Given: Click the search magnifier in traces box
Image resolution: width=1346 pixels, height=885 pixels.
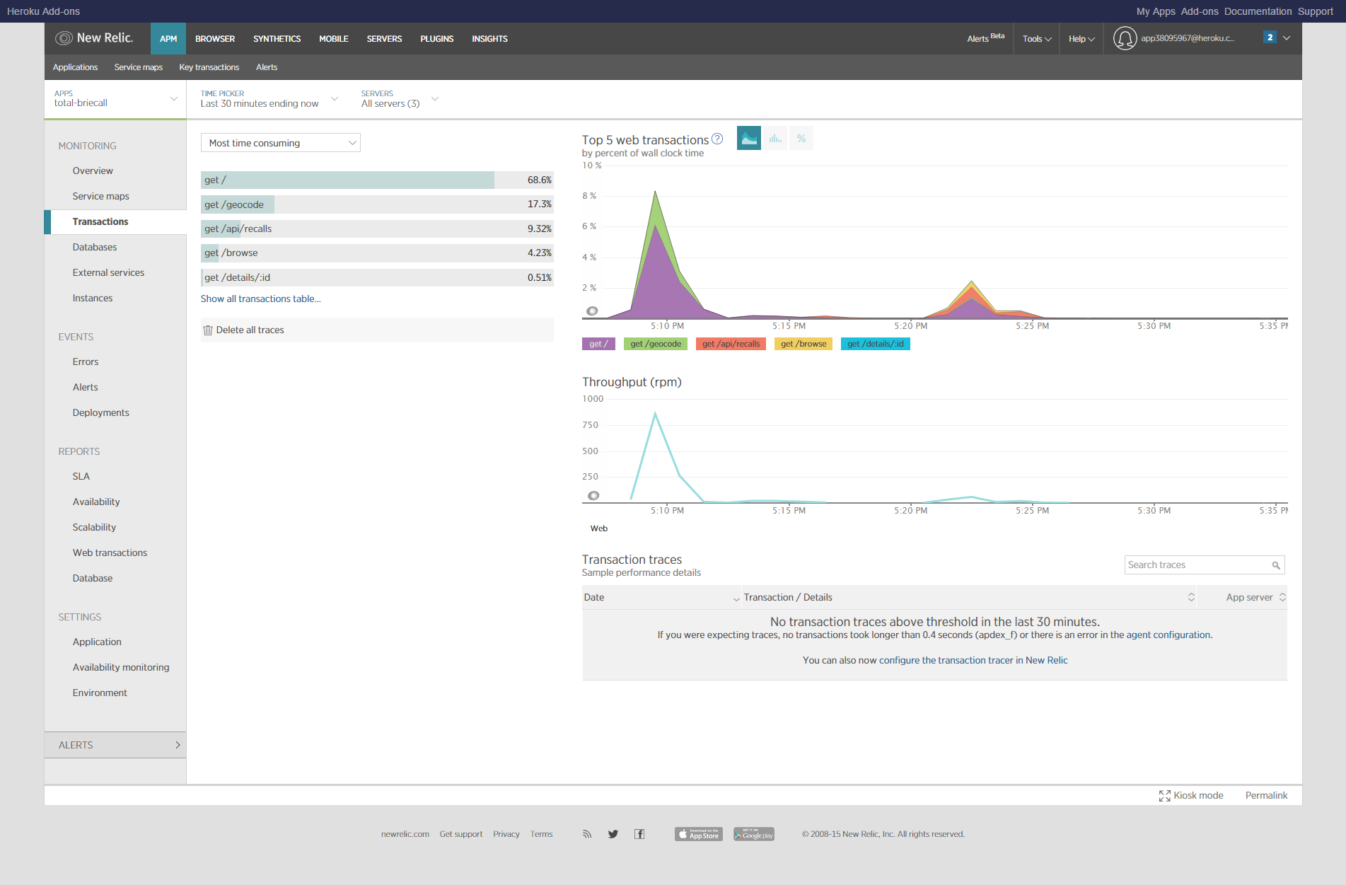Looking at the screenshot, I should tap(1276, 565).
